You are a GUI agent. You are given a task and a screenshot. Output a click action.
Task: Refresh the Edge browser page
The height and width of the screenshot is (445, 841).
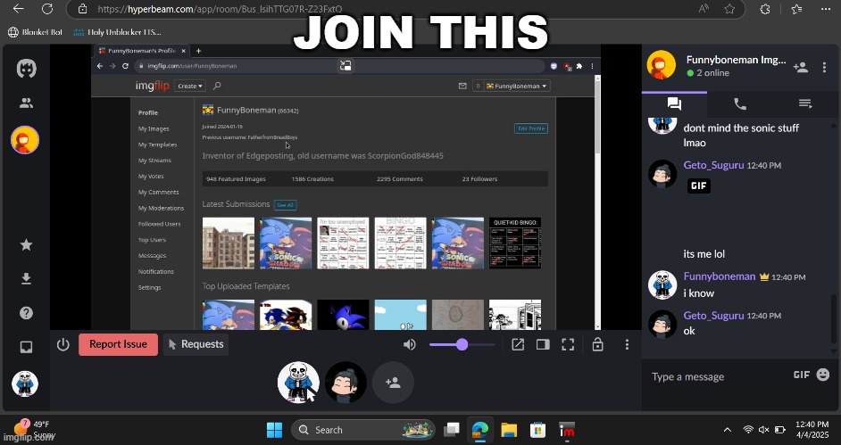[47, 9]
